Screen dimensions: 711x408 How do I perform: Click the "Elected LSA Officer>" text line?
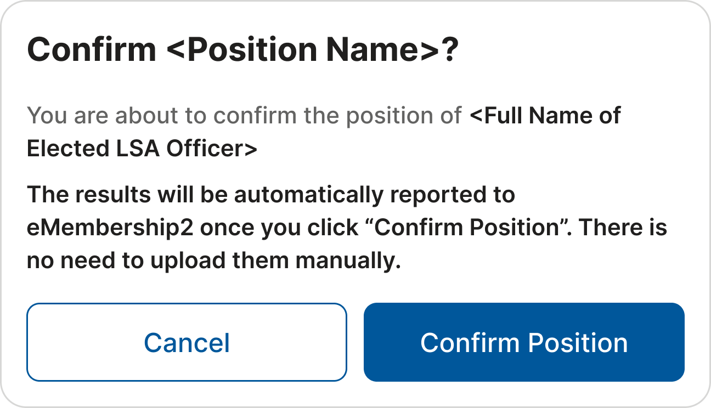[142, 149]
